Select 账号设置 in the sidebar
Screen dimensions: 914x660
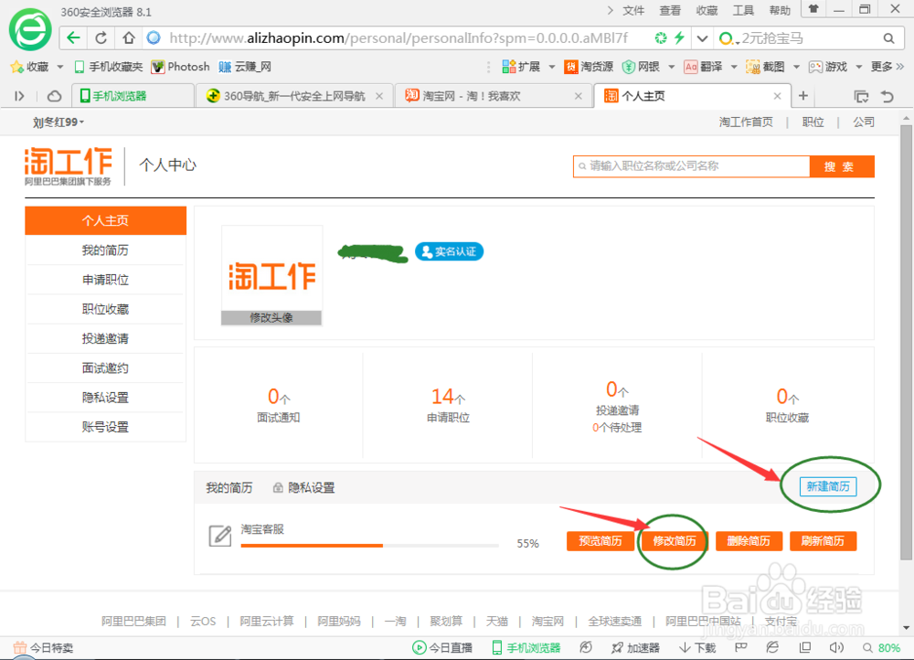(x=105, y=427)
